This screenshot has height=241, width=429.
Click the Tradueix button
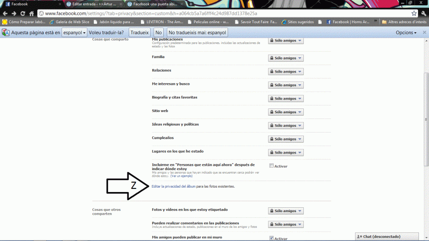tap(140, 32)
